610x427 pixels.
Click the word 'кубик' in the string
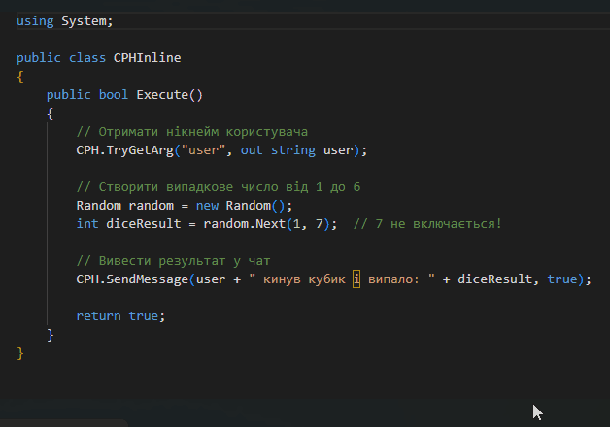point(326,279)
